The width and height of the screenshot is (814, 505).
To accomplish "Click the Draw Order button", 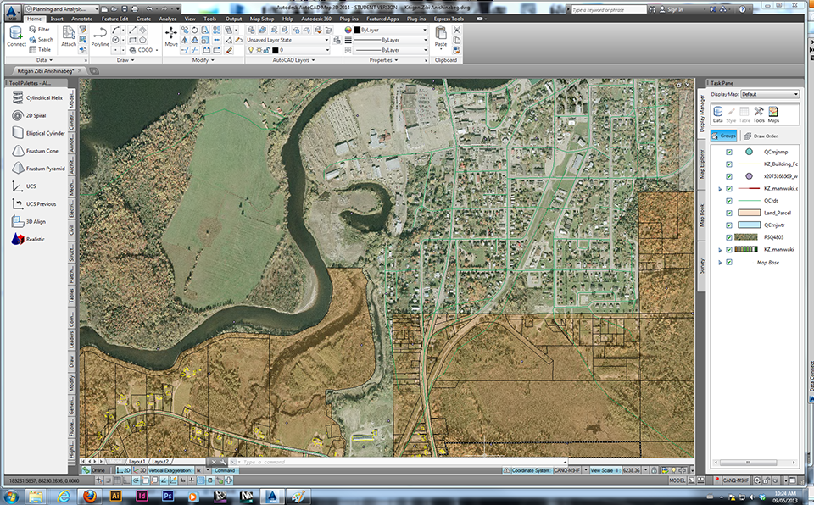I will pos(761,136).
